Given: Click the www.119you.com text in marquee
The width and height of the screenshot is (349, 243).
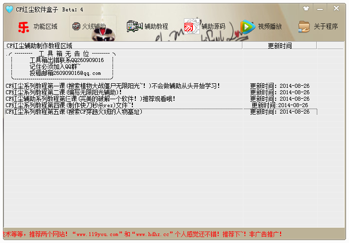Looking at the screenshot, I should tap(97, 234).
